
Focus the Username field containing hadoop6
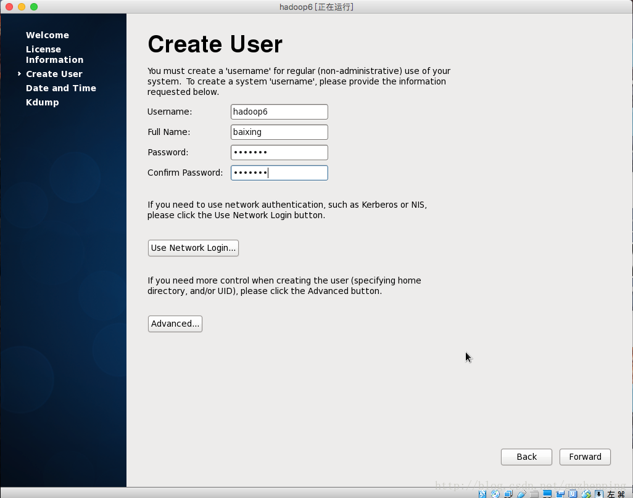point(279,112)
